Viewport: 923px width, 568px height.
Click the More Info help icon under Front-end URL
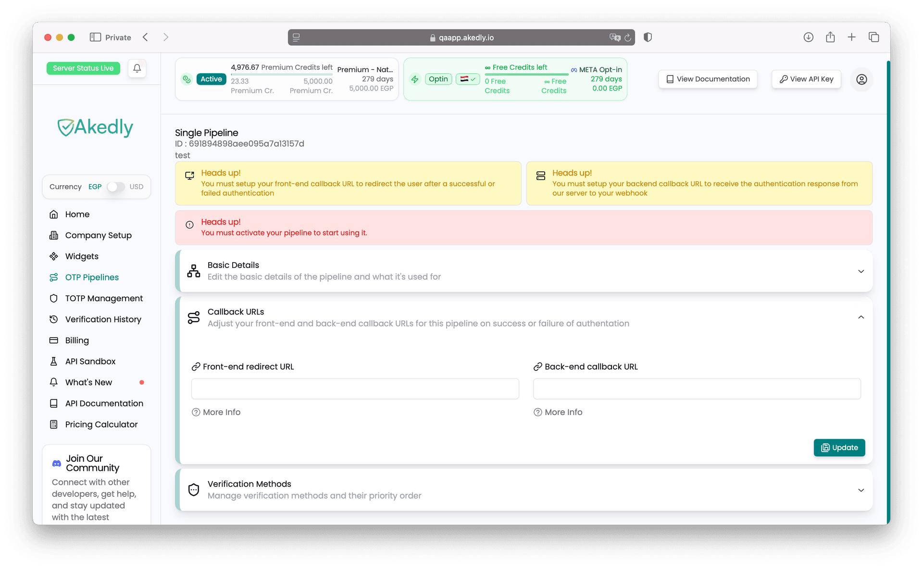pyautogui.click(x=196, y=412)
